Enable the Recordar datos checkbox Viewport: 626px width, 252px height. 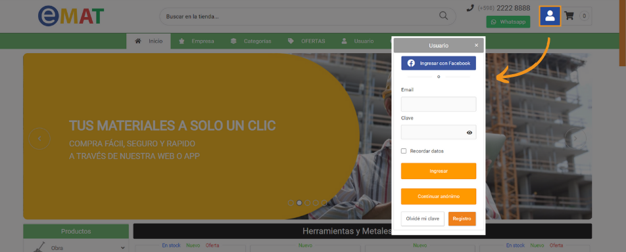point(404,151)
